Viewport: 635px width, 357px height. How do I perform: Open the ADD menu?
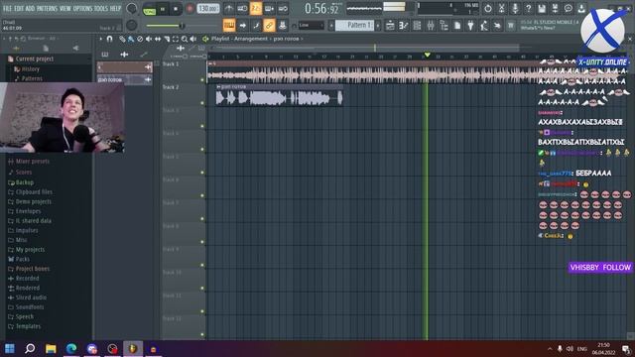tap(31, 8)
